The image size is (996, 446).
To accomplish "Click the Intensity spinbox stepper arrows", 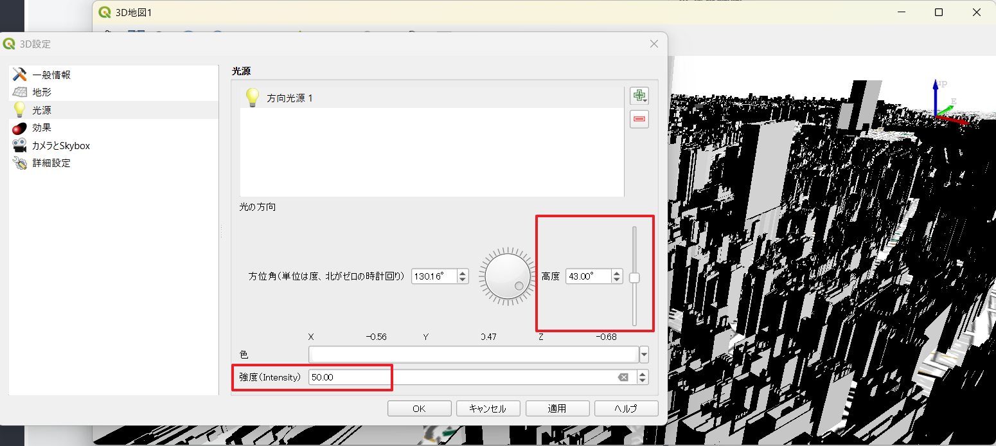I will [x=643, y=377].
